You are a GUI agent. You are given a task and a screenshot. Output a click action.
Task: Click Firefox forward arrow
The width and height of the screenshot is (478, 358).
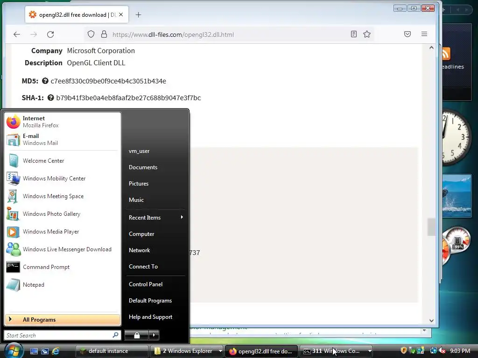[34, 34]
